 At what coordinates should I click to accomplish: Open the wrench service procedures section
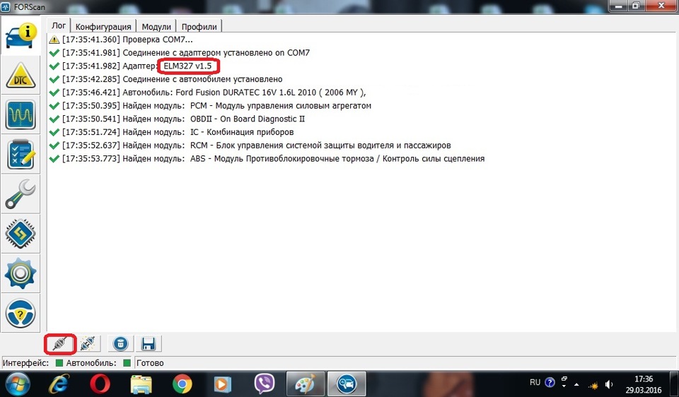pos(21,194)
